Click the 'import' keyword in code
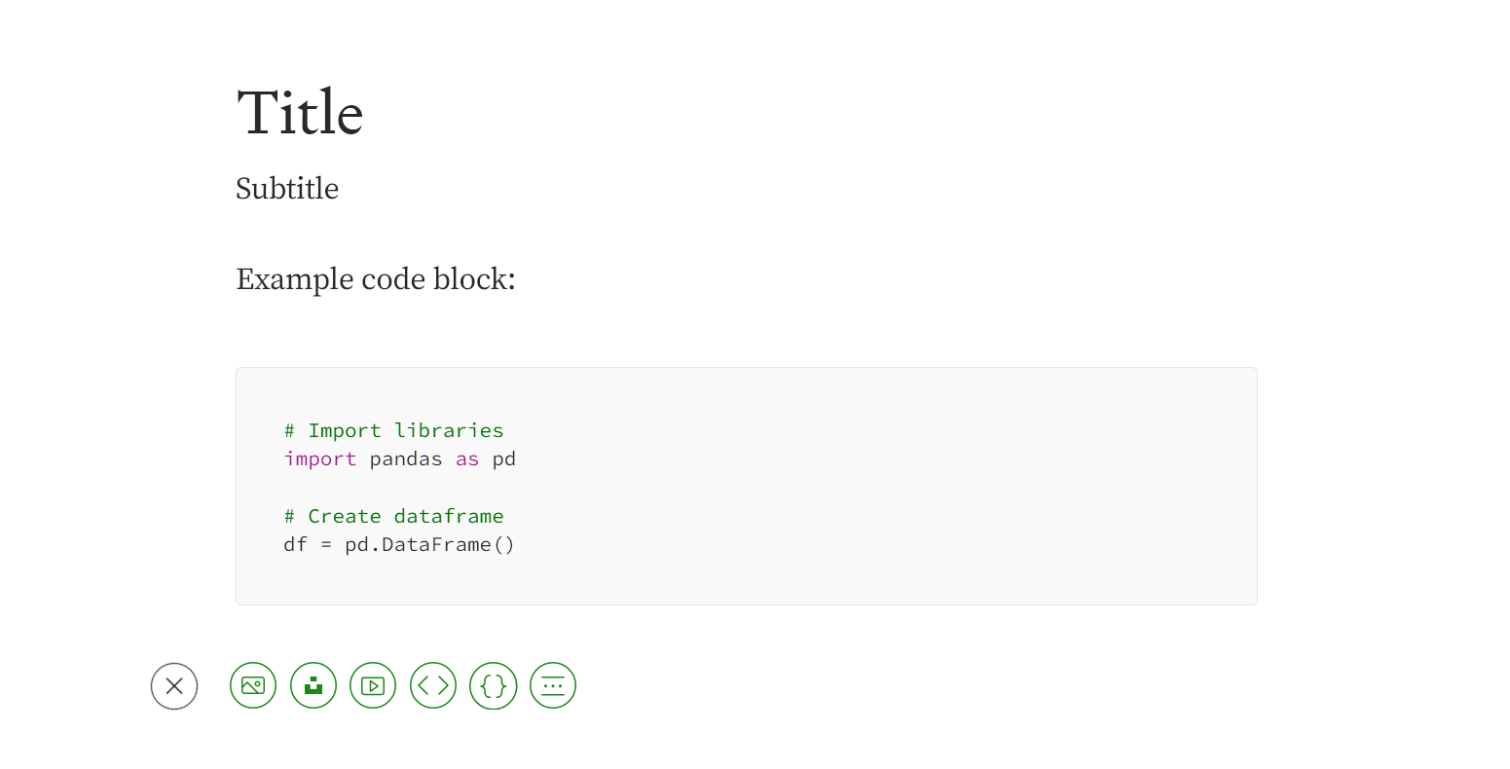 coord(320,458)
